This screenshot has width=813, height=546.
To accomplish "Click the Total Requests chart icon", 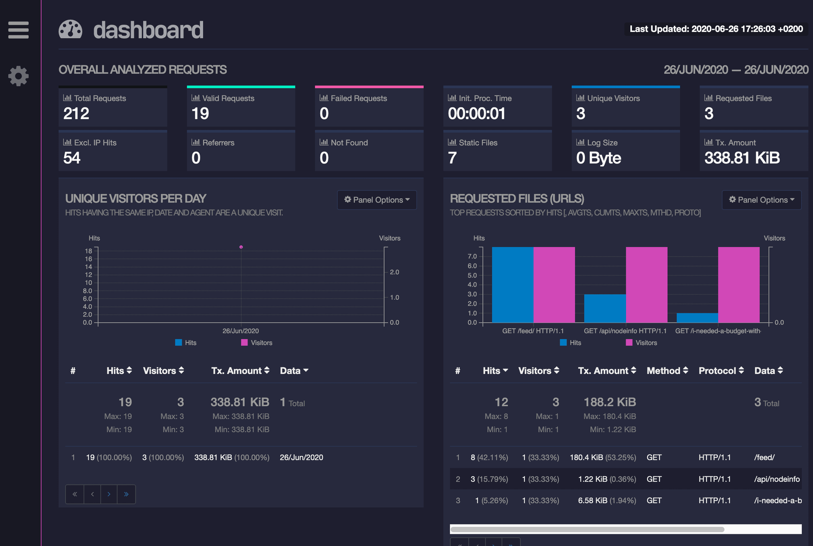I will (x=67, y=98).
